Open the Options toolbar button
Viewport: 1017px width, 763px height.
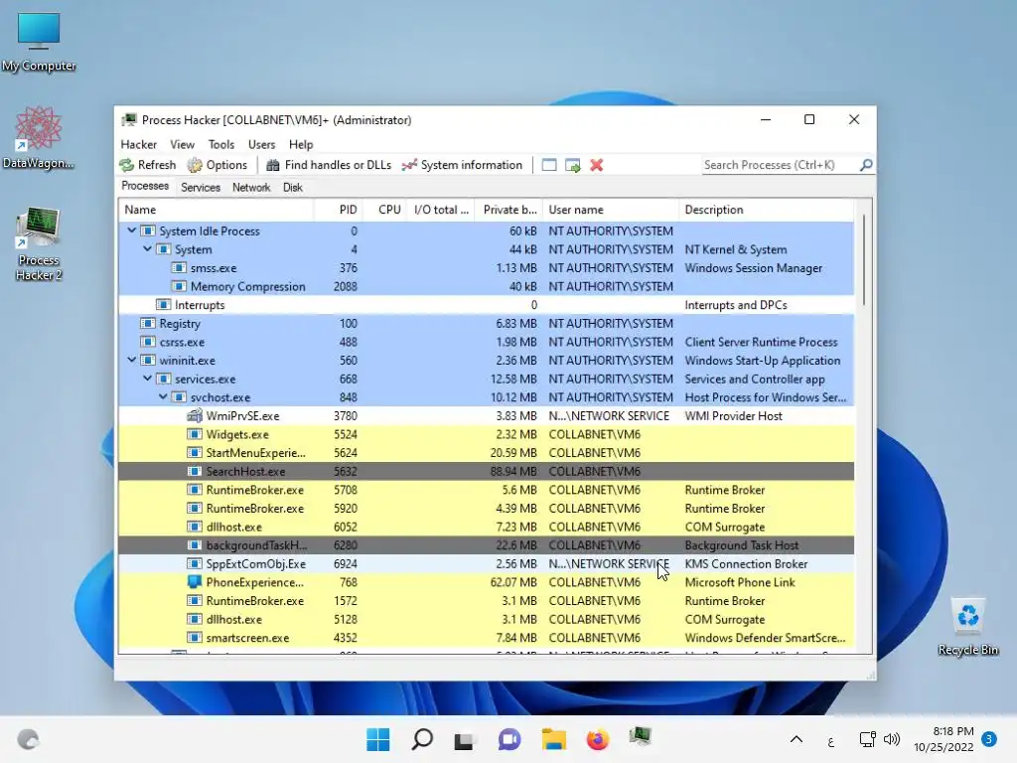[218, 165]
